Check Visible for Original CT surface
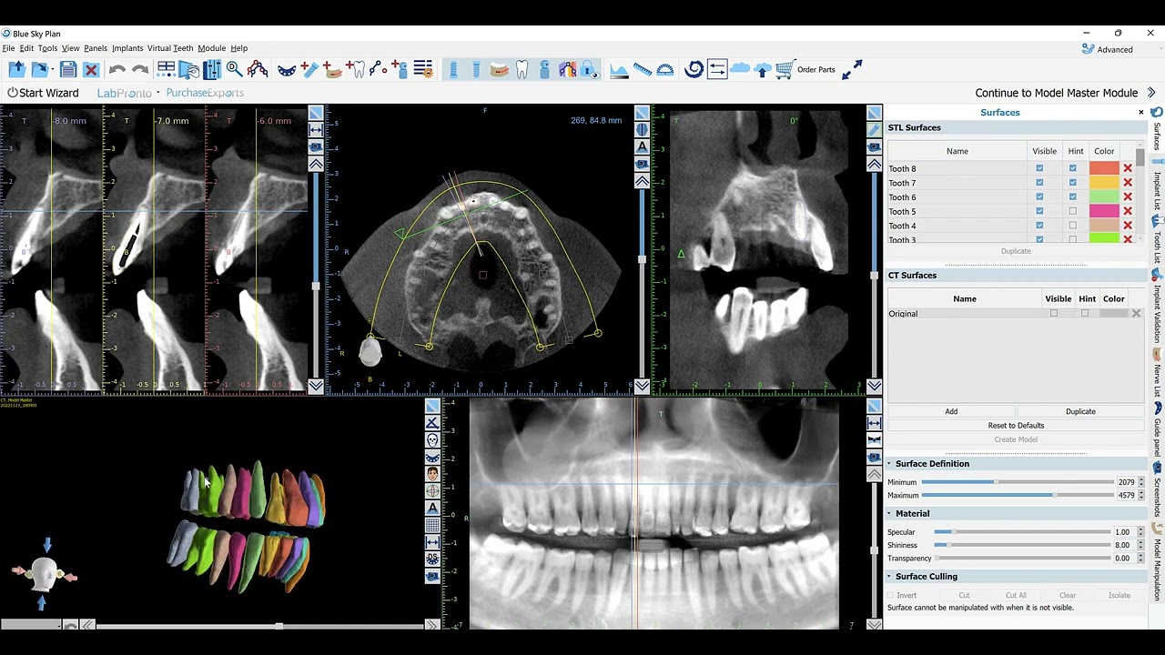The image size is (1165, 655). pos(1054,313)
